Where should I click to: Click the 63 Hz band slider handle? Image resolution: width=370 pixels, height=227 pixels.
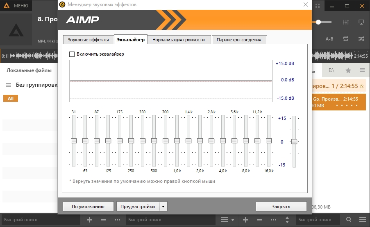[85, 141]
